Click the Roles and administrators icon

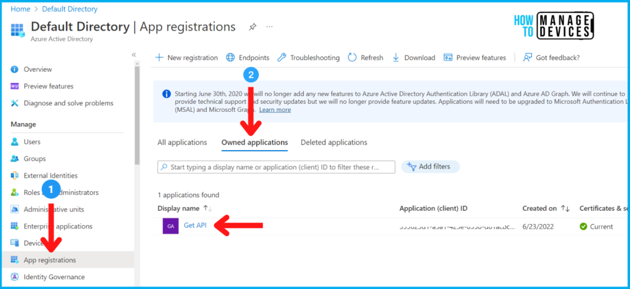click(15, 192)
